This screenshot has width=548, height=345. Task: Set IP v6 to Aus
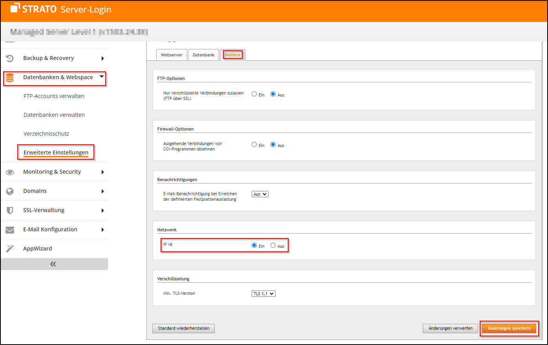273,245
